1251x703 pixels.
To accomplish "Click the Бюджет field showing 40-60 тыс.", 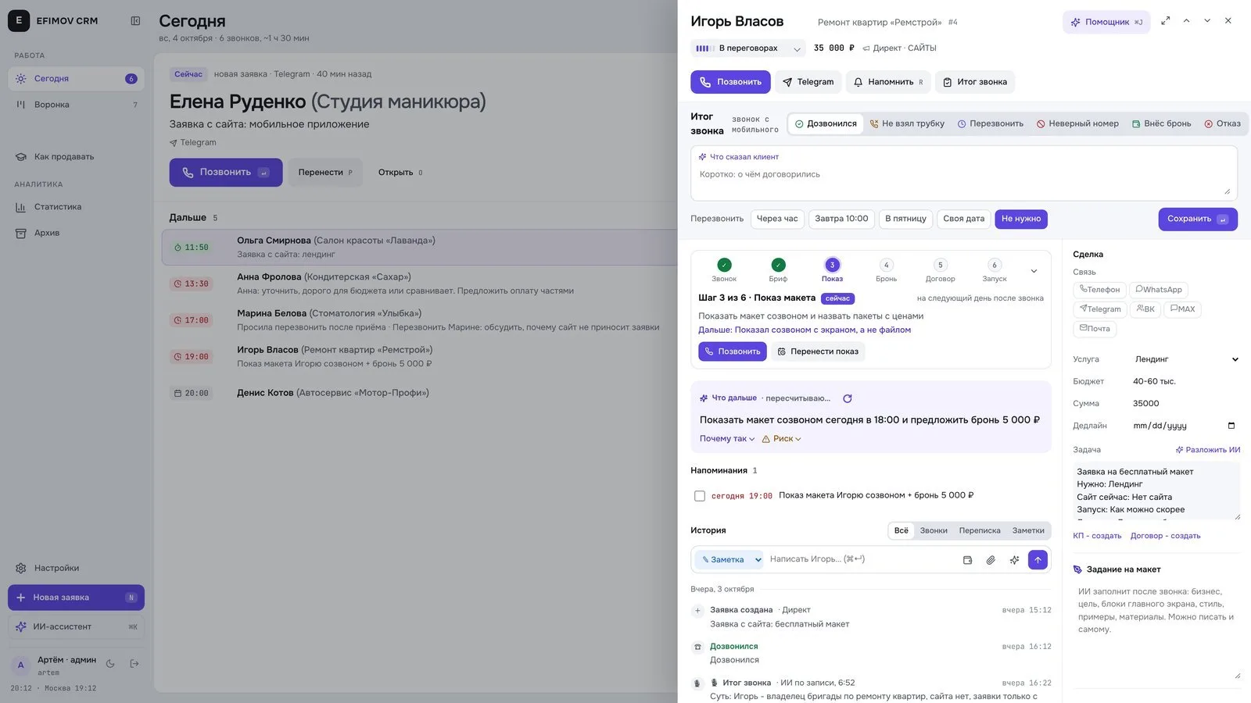I will coord(1186,382).
